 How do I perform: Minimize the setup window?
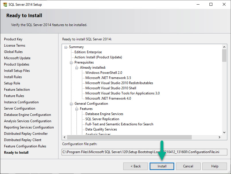click(198, 4)
